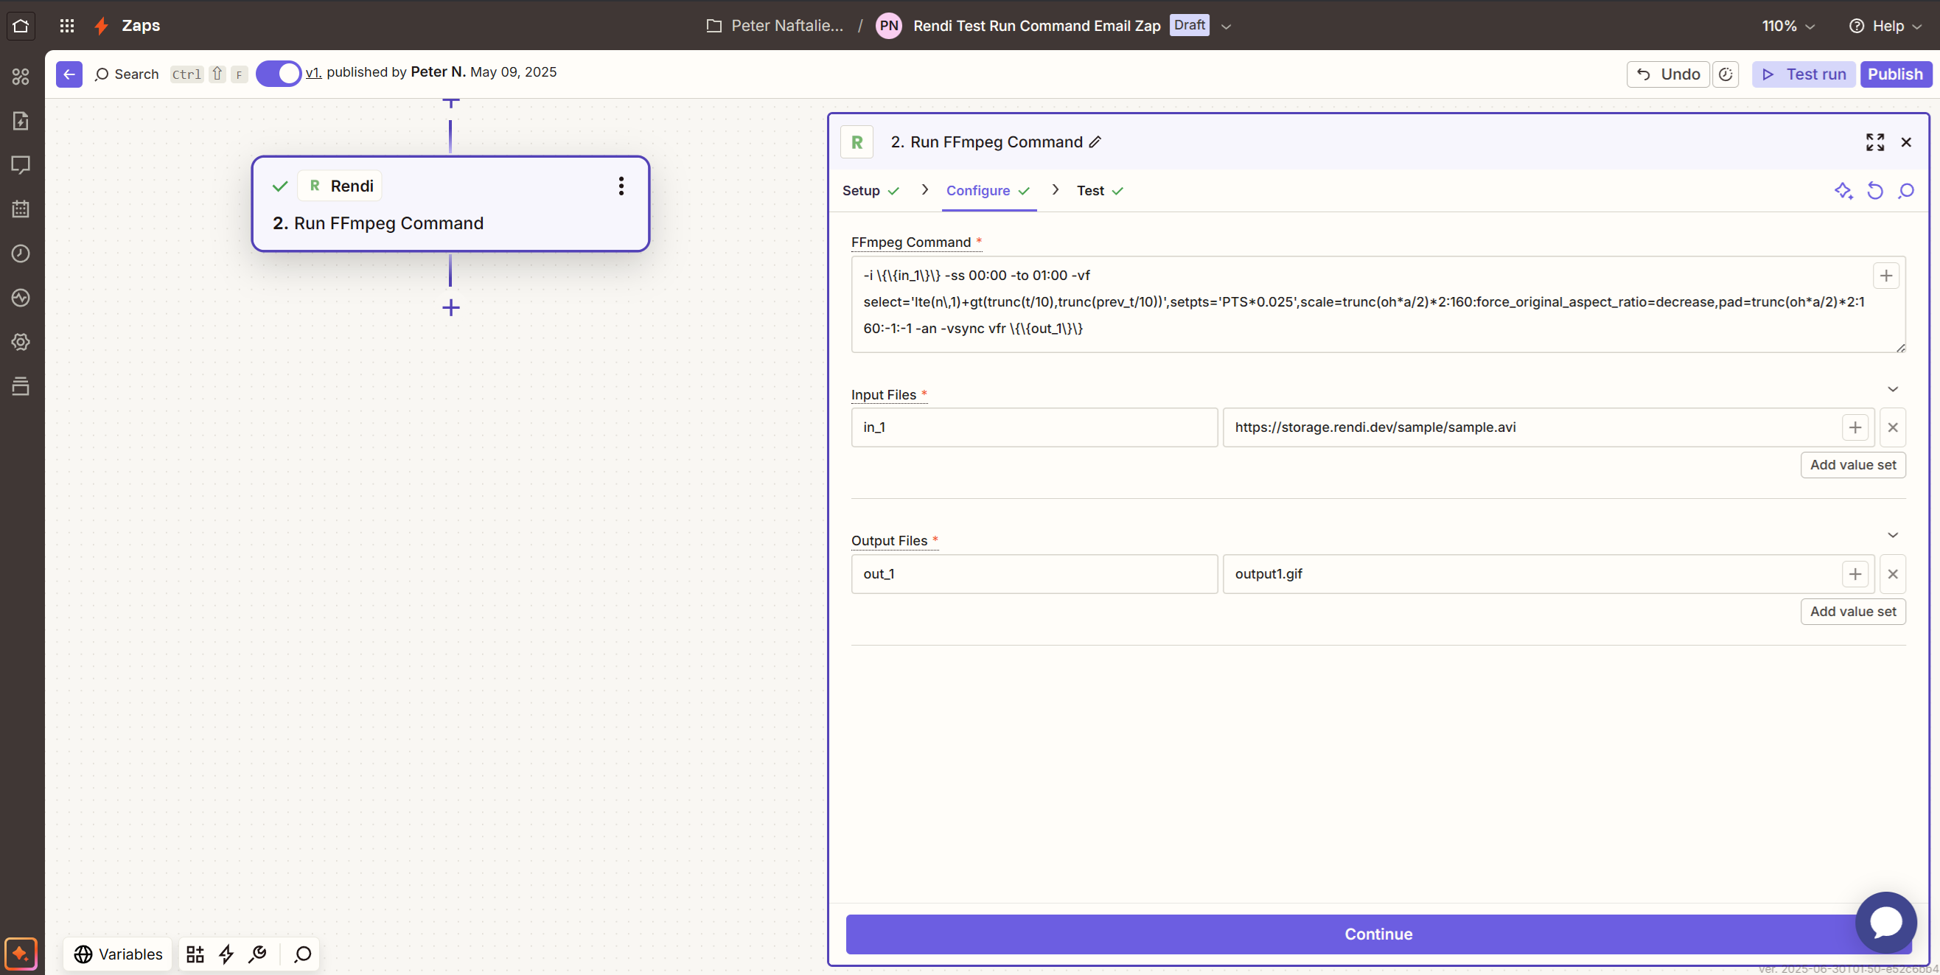This screenshot has width=1940, height=975.
Task: Switch to the Configure tab
Action: pyautogui.click(x=988, y=191)
